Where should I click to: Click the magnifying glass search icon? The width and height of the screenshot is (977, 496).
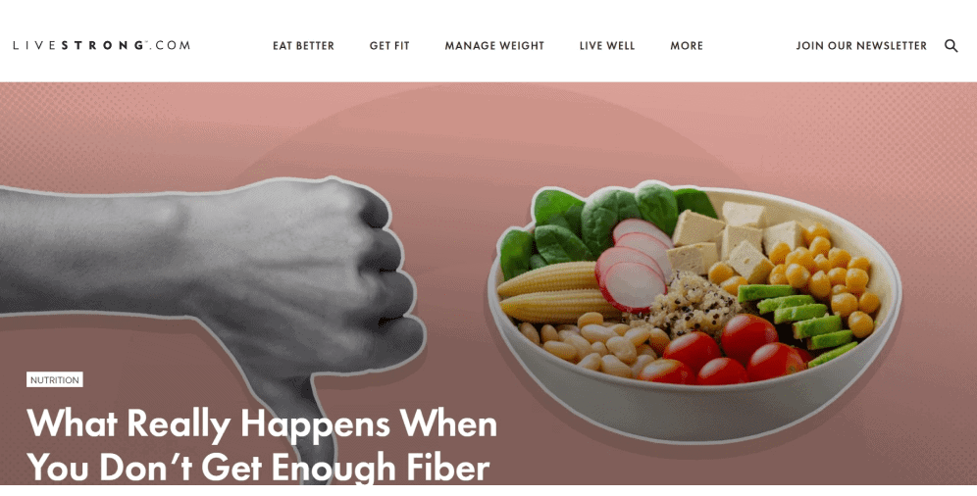tap(951, 45)
